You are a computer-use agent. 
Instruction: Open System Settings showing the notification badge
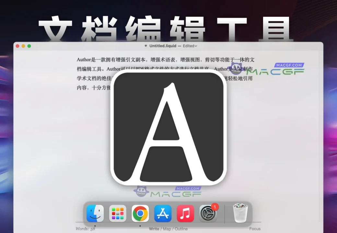[x=208, y=214]
